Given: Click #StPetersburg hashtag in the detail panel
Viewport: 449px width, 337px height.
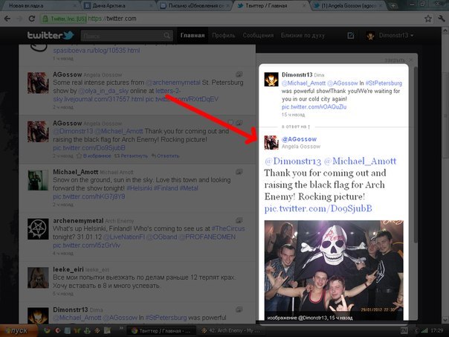Looking at the screenshot, I should pyautogui.click(x=384, y=83).
